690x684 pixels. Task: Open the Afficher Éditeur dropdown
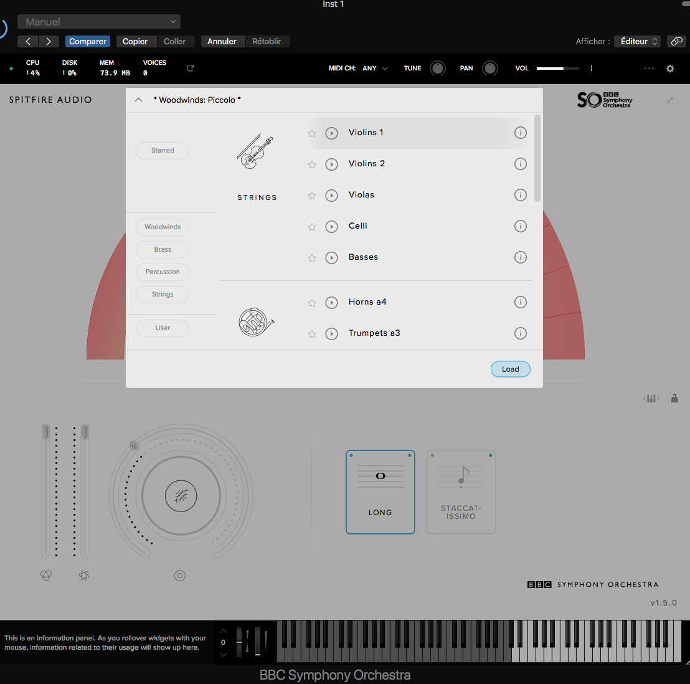(x=636, y=41)
